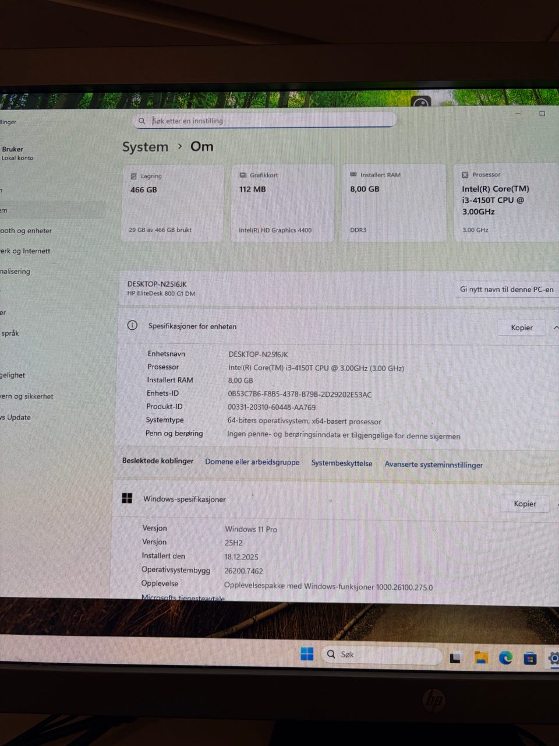
Task: Click the Enhets-ID value
Action: (x=299, y=395)
